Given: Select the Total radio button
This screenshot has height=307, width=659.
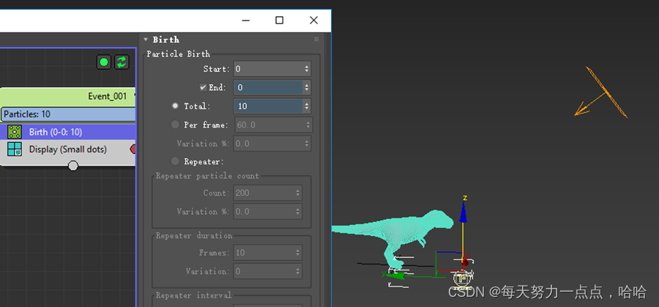Looking at the screenshot, I should 175,106.
